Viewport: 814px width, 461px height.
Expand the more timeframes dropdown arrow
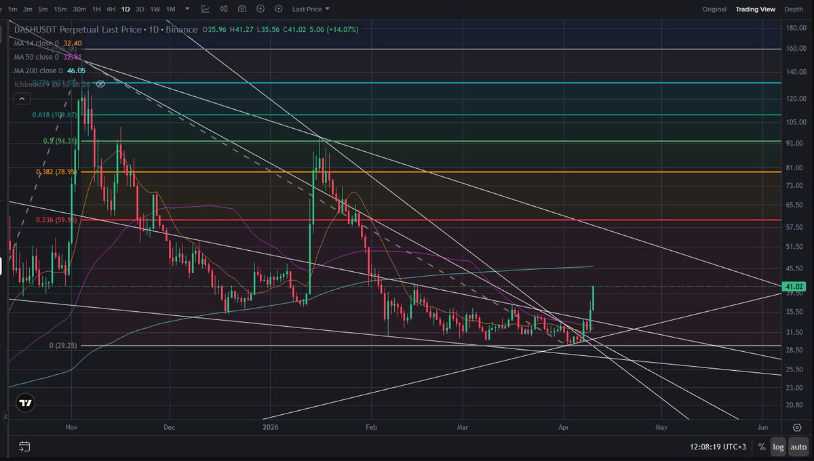pyautogui.click(x=187, y=9)
